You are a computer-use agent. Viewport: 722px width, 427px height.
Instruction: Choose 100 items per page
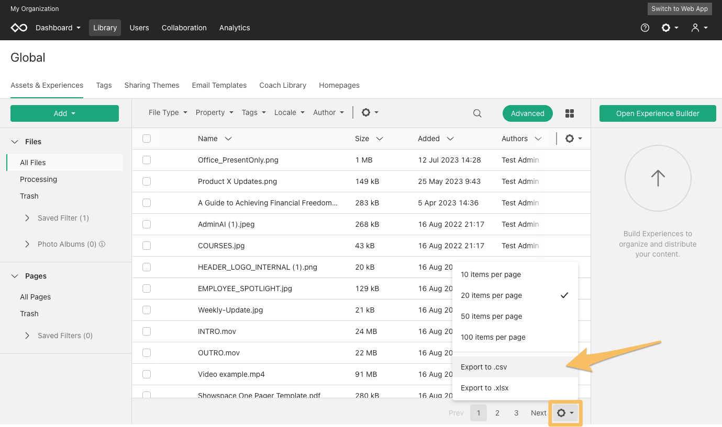[515, 337]
